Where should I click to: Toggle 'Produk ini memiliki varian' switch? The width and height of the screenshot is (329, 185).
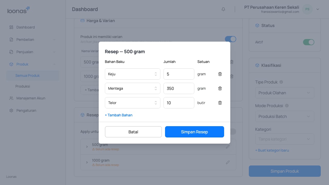231,39
